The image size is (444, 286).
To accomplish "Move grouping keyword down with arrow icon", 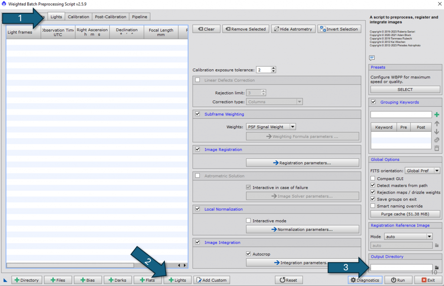I will click(x=437, y=132).
